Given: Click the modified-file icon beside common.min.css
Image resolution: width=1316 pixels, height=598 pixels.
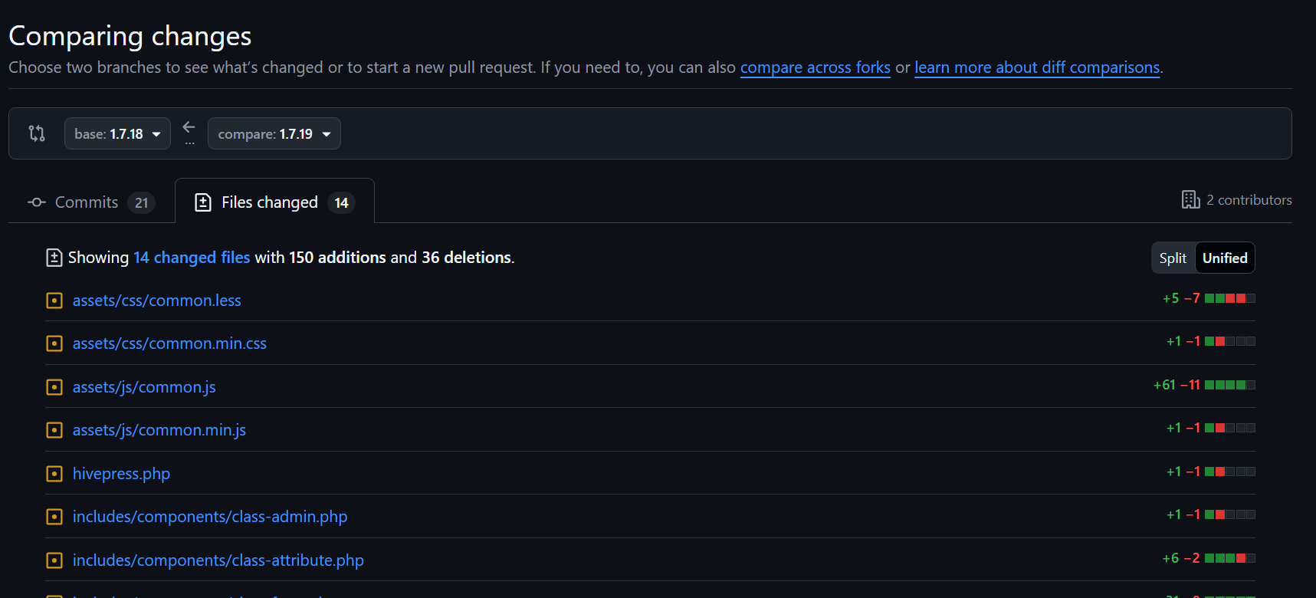Looking at the screenshot, I should point(54,343).
